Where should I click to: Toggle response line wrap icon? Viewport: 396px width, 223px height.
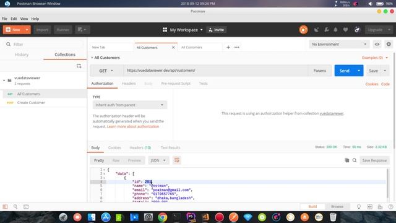tap(177, 160)
